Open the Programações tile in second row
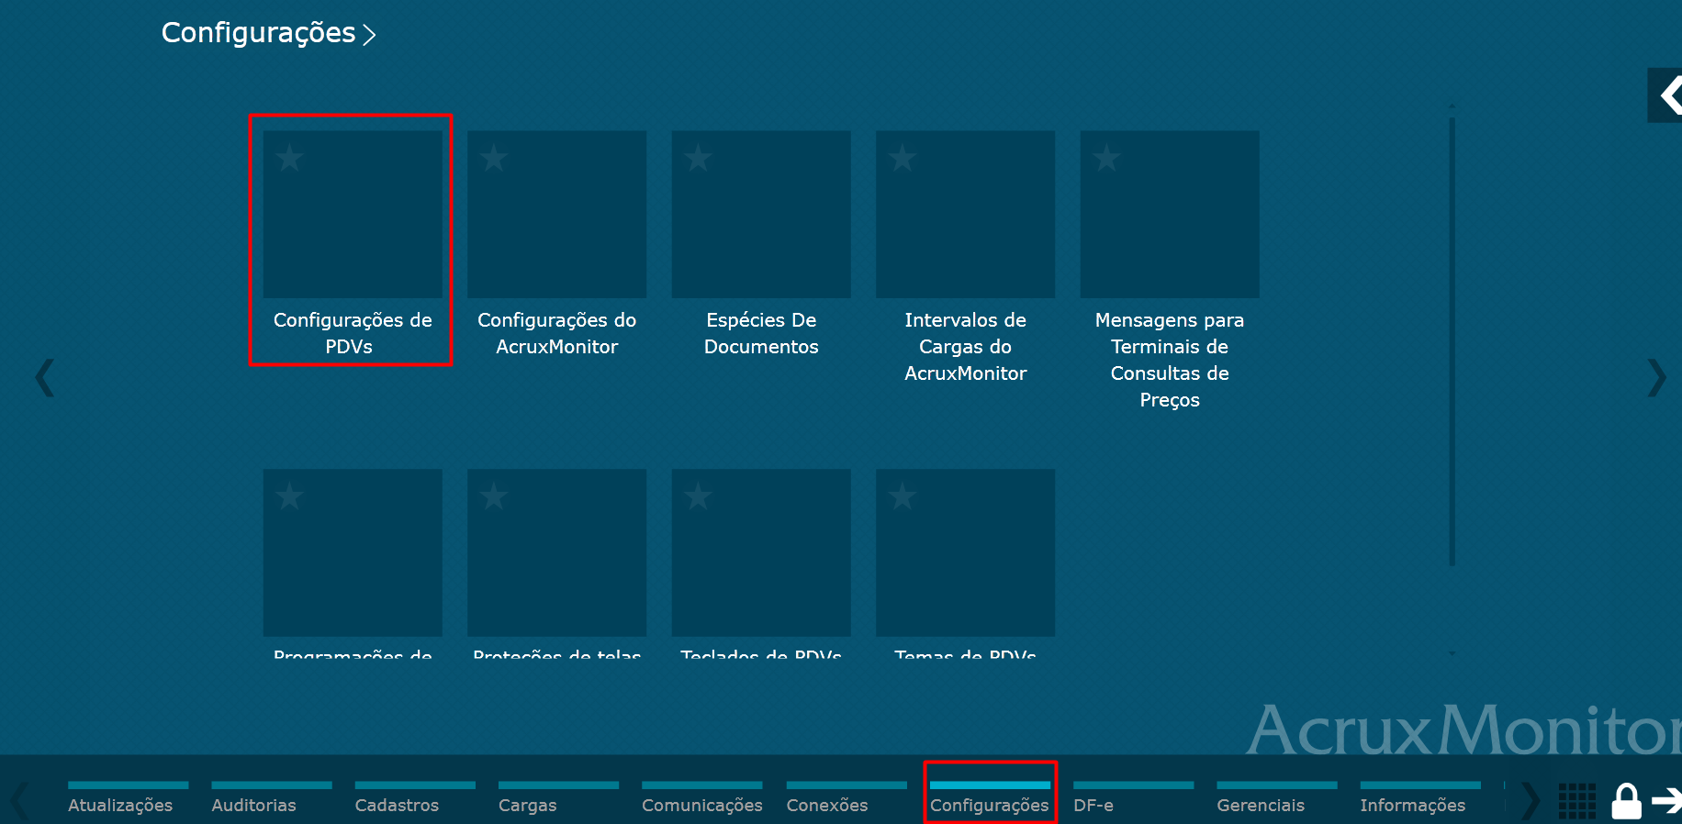The height and width of the screenshot is (824, 1682). [353, 552]
